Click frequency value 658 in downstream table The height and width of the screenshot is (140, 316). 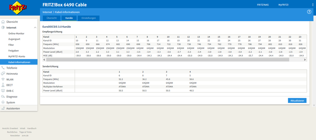[x=77, y=44]
